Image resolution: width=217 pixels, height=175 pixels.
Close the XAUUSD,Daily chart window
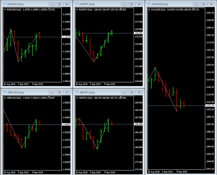click(x=211, y=4)
